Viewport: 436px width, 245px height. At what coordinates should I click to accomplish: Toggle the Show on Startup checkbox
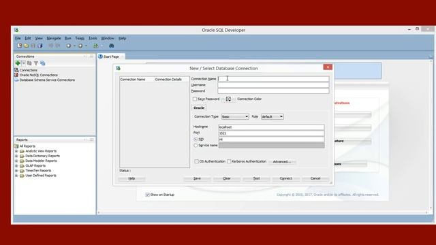tap(147, 195)
